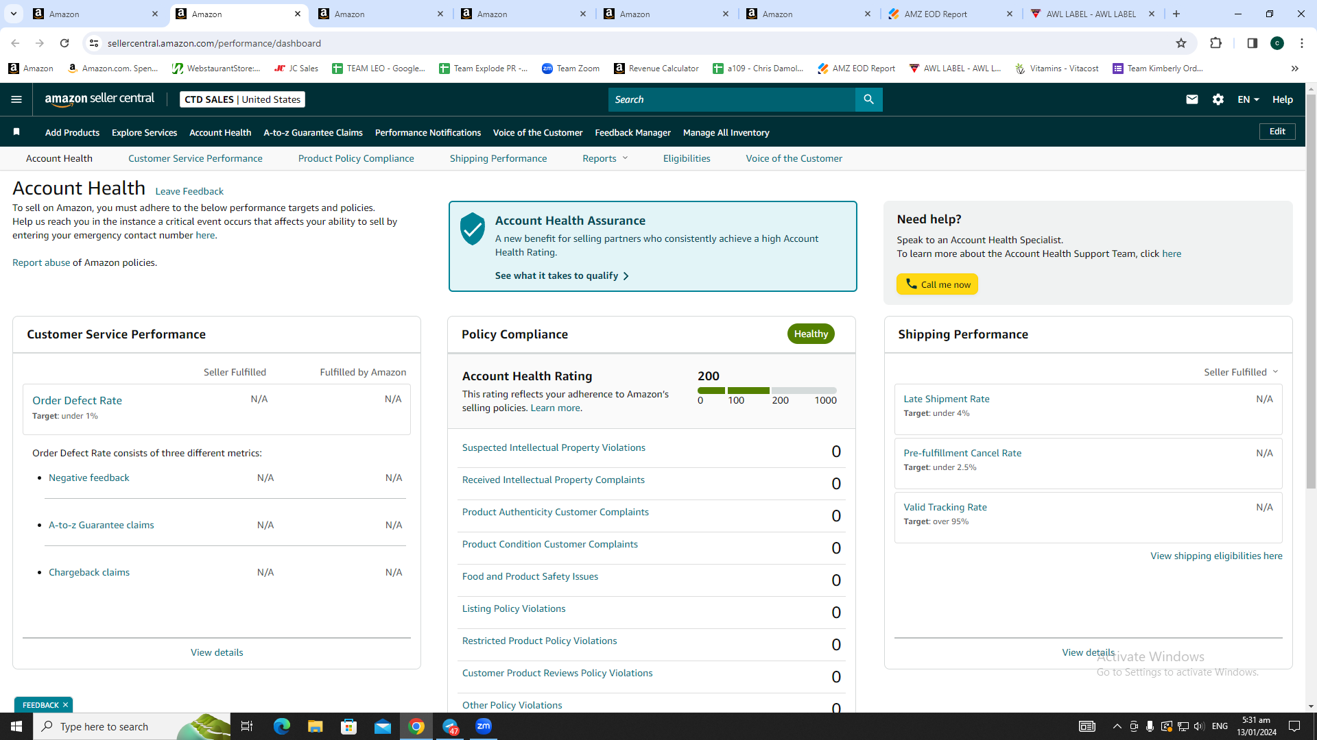The image size is (1317, 740).
Task: Click the Amazon seller central logo
Action: (x=99, y=99)
